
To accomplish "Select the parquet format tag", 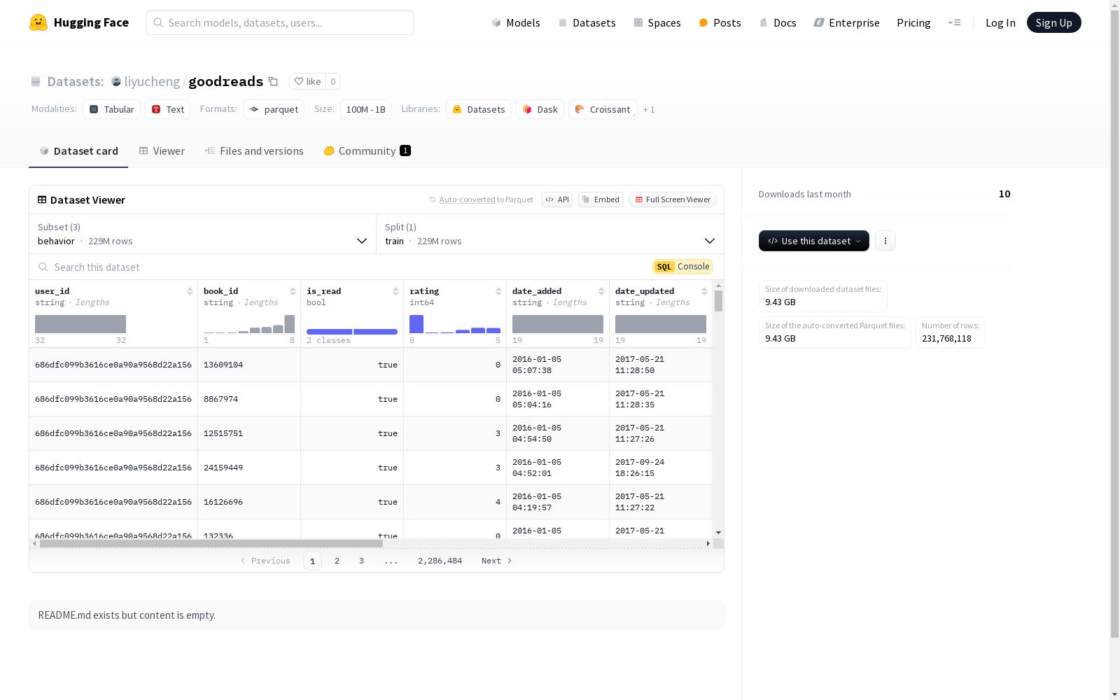I will click(274, 109).
